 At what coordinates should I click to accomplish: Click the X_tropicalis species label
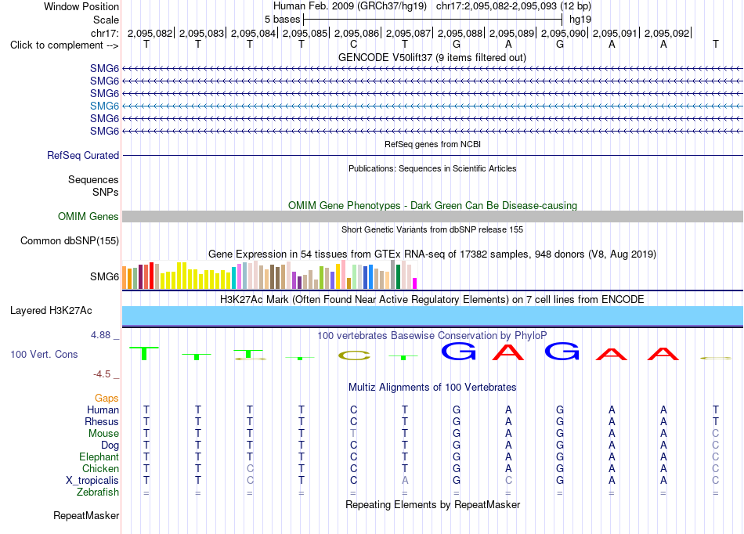click(92, 481)
